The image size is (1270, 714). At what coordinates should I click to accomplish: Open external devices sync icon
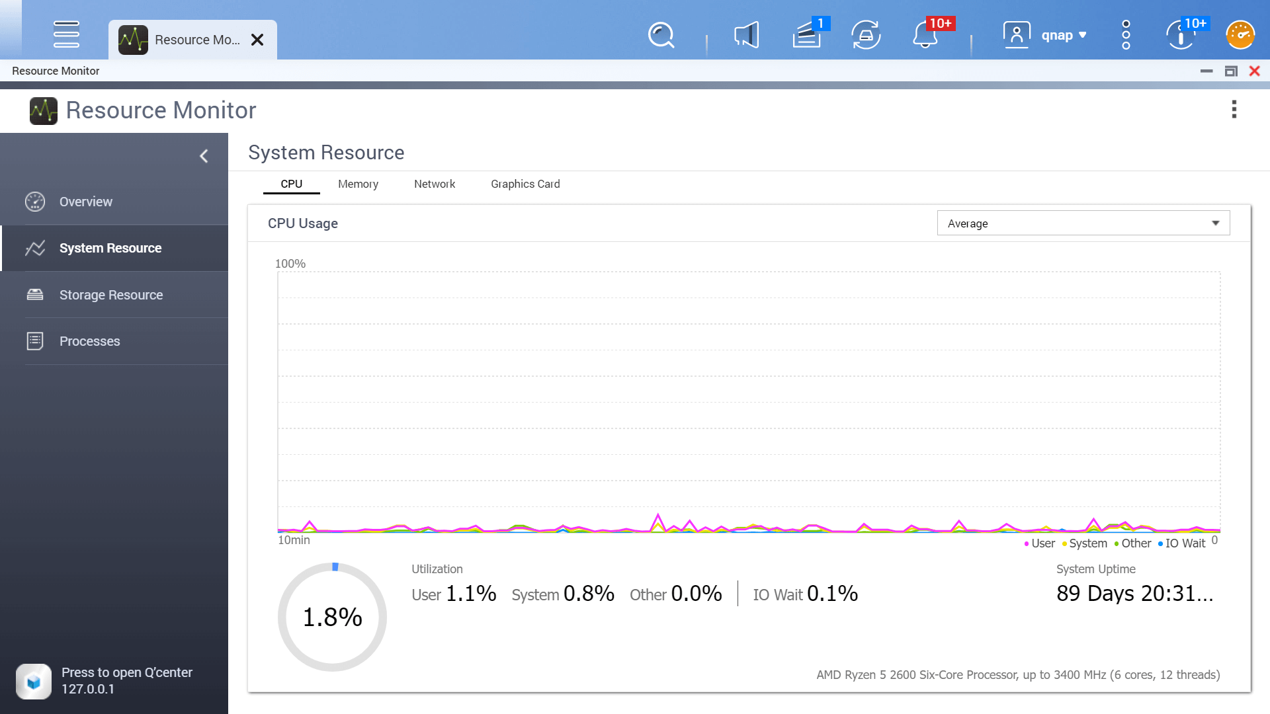(x=866, y=35)
